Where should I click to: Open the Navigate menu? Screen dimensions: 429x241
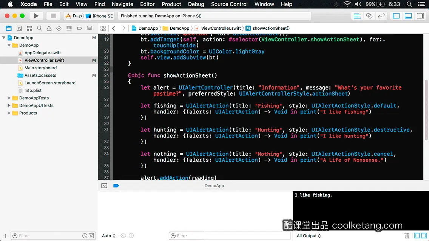coord(122,4)
